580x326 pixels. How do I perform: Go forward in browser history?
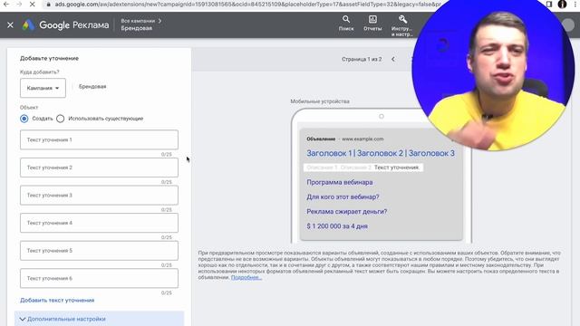pos(19,5)
